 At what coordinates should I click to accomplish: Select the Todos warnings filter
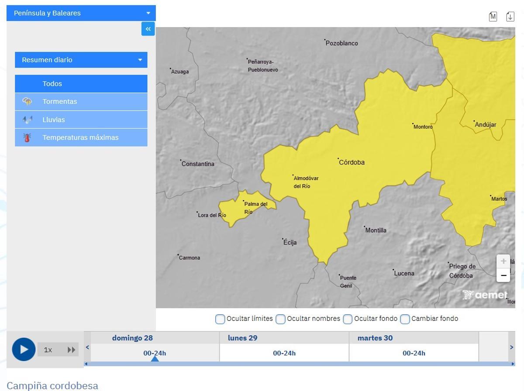click(81, 83)
